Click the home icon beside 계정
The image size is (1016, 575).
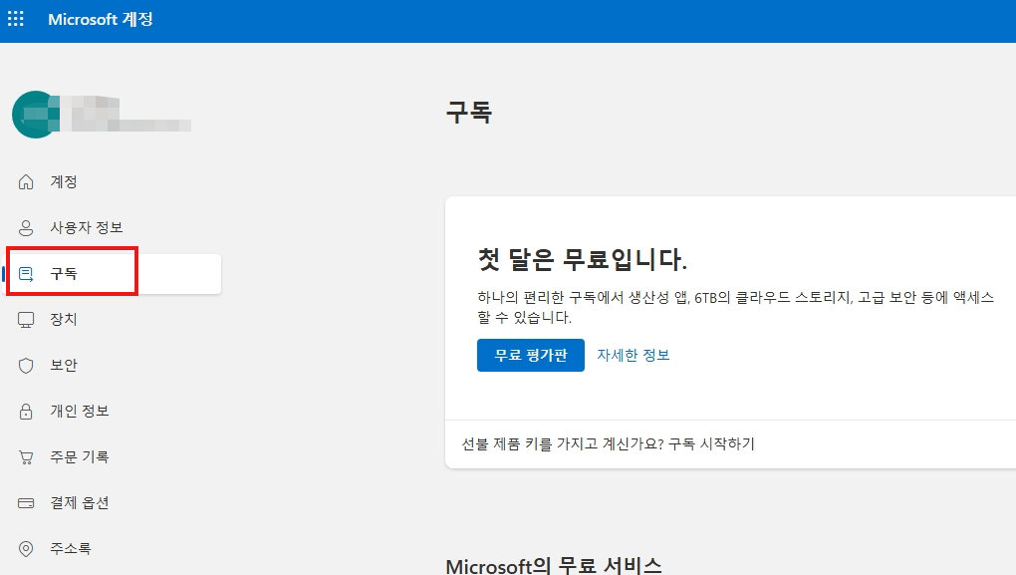coord(26,182)
